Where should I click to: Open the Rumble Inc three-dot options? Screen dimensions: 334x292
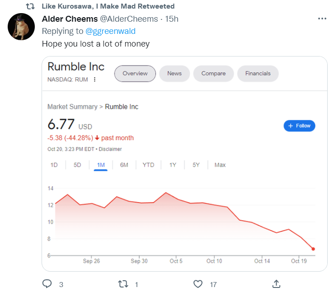94,80
